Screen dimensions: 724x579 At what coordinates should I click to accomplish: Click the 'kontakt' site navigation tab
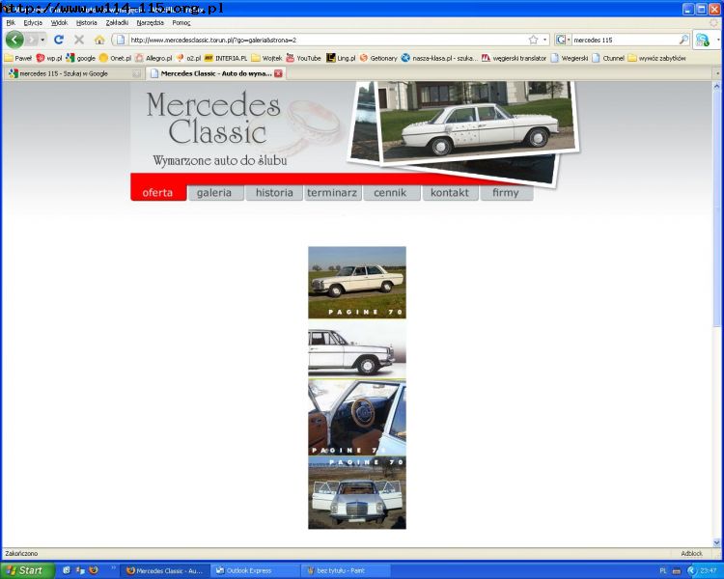(x=450, y=193)
